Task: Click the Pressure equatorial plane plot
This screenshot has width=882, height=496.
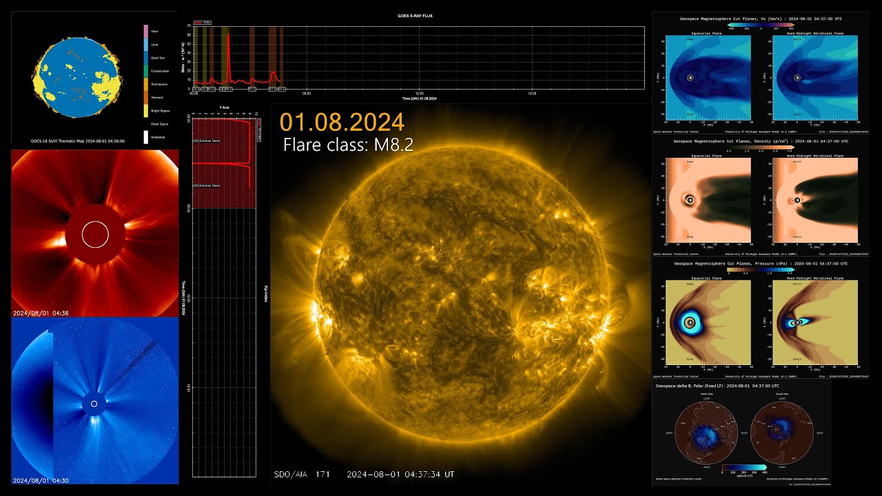Action: 708,322
